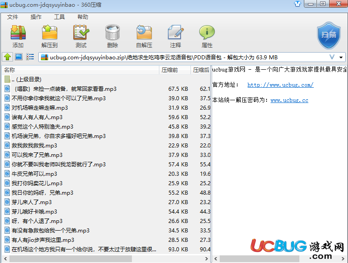Viewport: 348px width, 263px height.
Task: Select 不用你拿你拿我就这个可以了兄弟.mp3
Action: coord(106,98)
